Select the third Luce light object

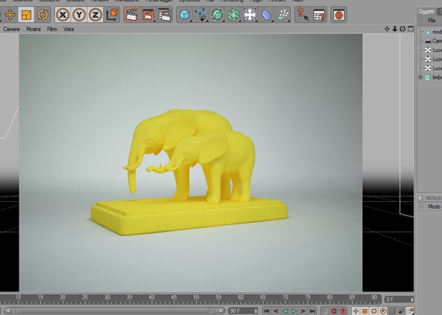point(434,68)
